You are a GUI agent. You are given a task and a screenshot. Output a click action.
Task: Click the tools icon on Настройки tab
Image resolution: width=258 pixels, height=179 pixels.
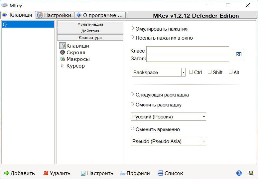(x=40, y=15)
